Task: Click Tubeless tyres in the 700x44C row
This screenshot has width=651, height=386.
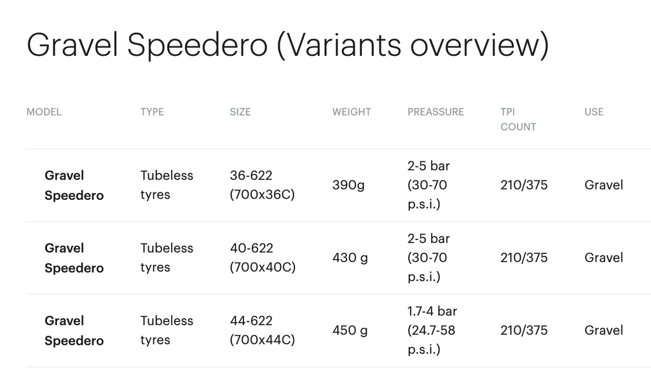Action: click(167, 330)
